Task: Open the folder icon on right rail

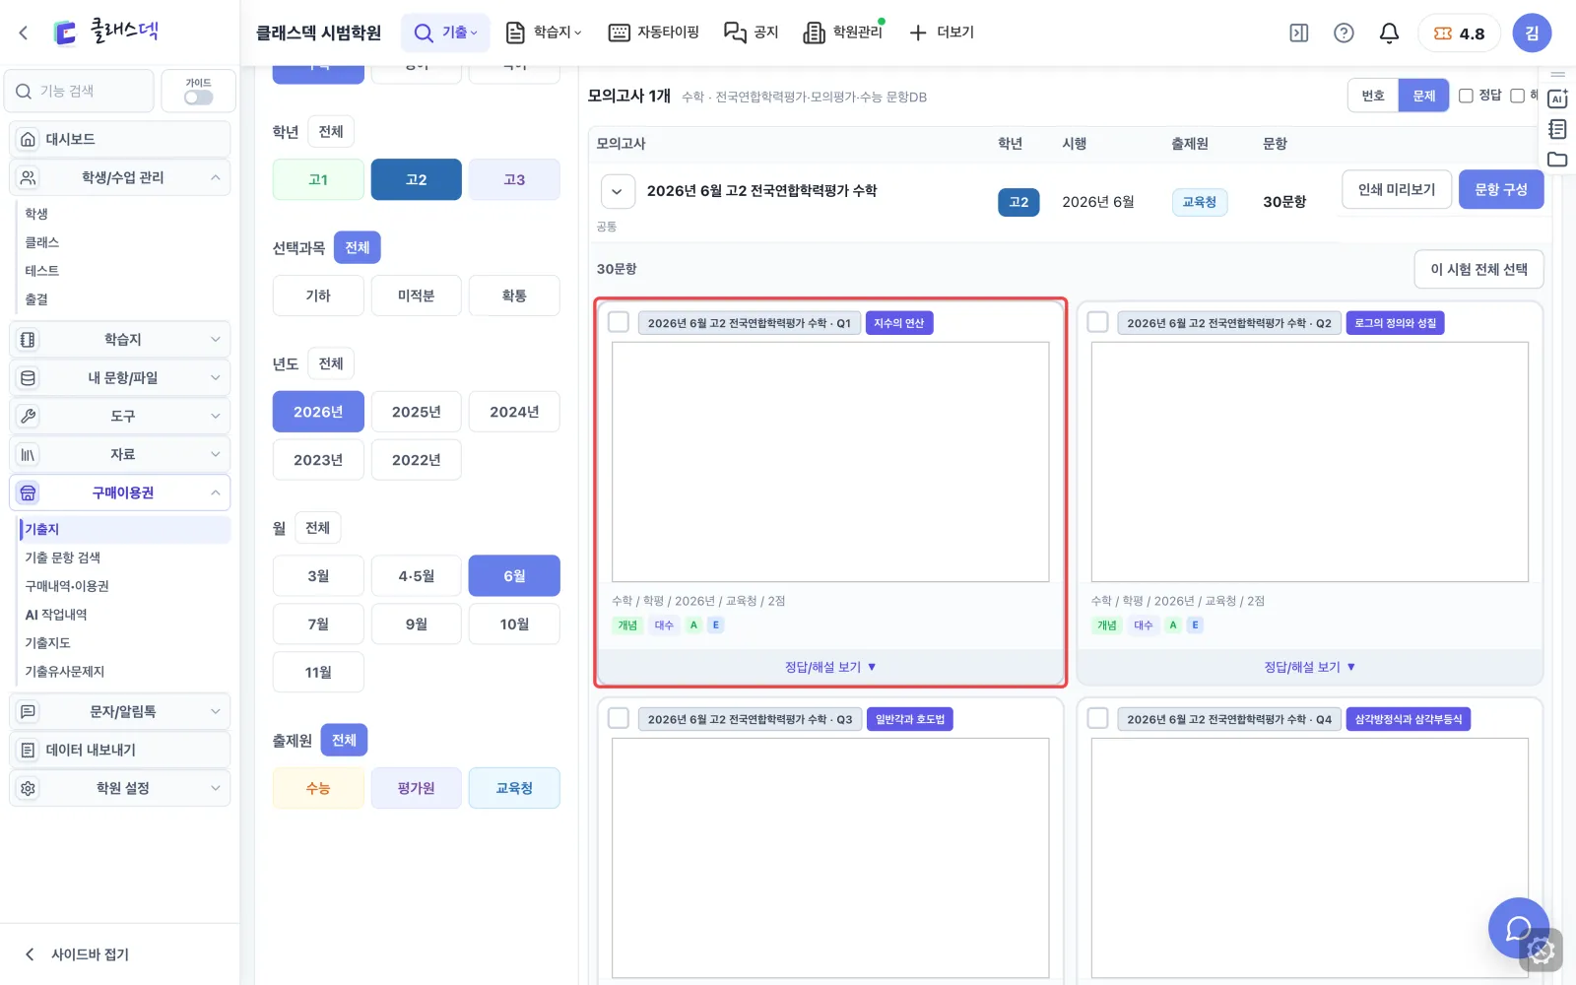Action: [x=1557, y=160]
